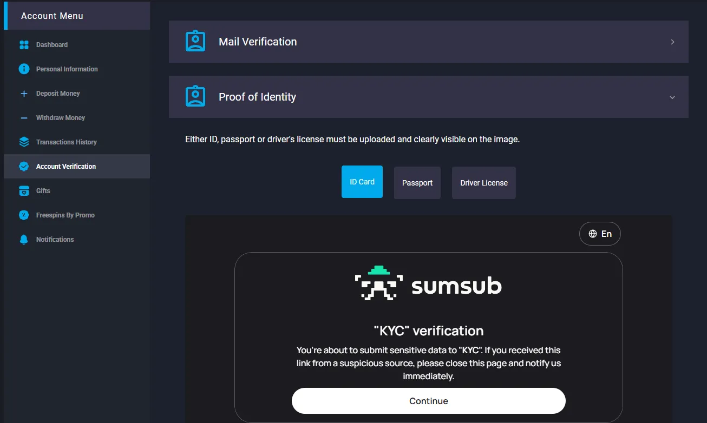Image resolution: width=707 pixels, height=423 pixels.
Task: Collapse the Proof of Identity chevron
Action: point(672,97)
